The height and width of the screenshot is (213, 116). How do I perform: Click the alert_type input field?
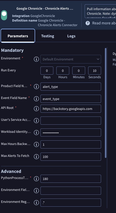(x=71, y=87)
